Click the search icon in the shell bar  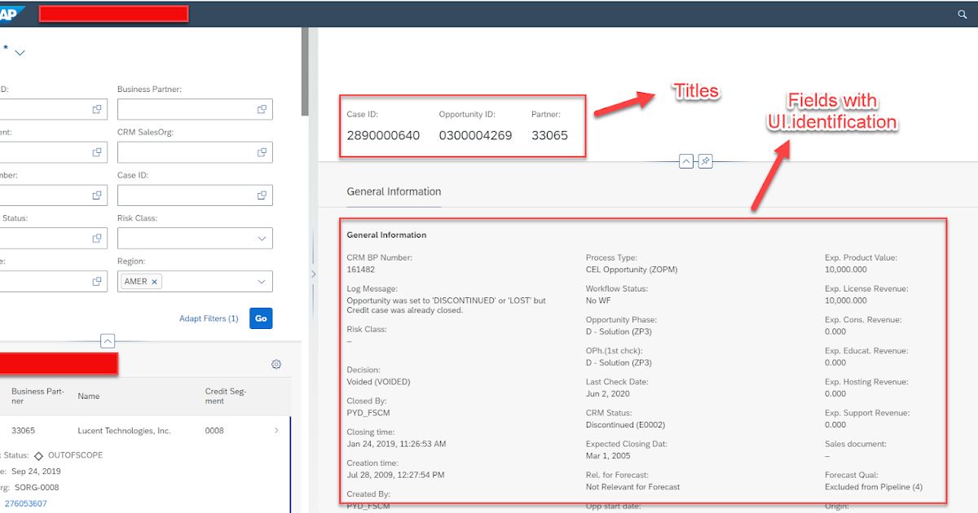pyautogui.click(x=962, y=14)
